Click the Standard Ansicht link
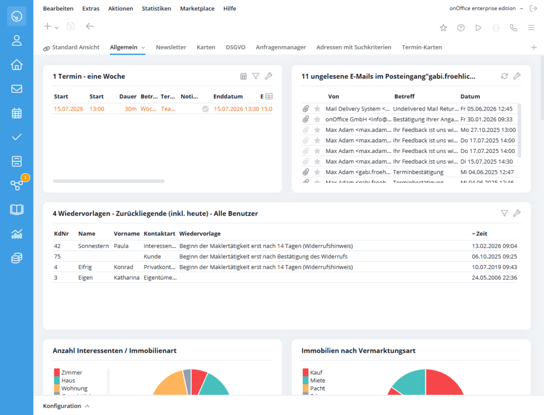Image resolution: width=544 pixels, height=415 pixels. pos(75,47)
